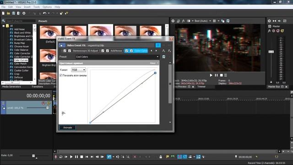Click the red delete X in bottom toolbar
This screenshot has width=293, height=165.
(x=135, y=157)
